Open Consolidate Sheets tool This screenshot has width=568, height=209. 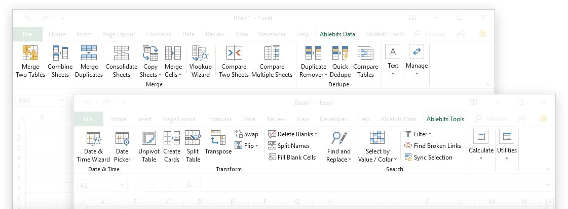(x=121, y=62)
